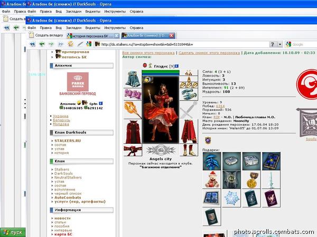The image size is (317, 237).
Task: Open Файл menu in front Opera window
Action: click(32, 27)
